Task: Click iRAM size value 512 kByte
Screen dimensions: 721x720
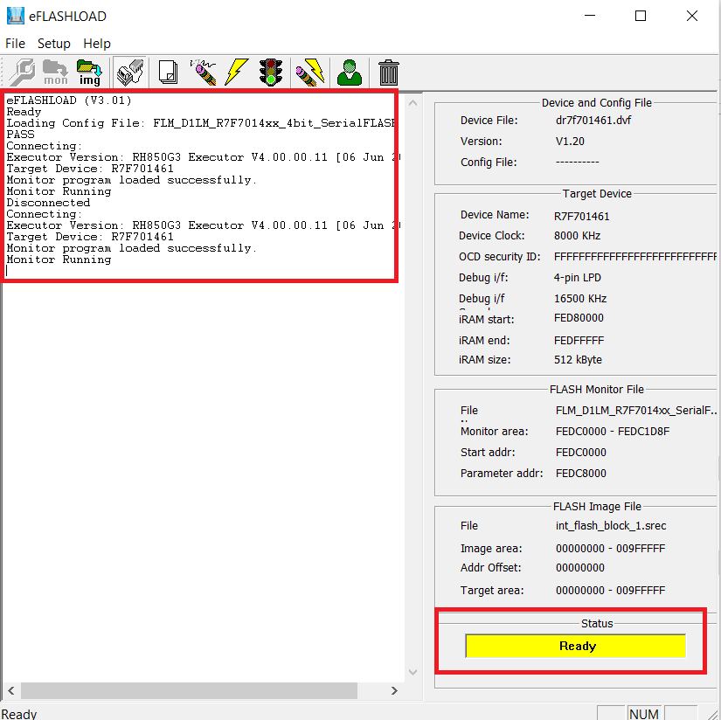Action: point(578,359)
